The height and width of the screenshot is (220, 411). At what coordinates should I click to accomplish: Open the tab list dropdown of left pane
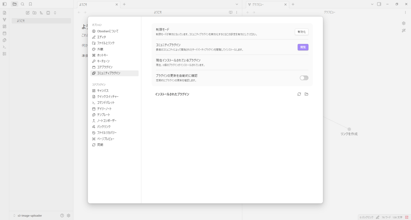237,4
